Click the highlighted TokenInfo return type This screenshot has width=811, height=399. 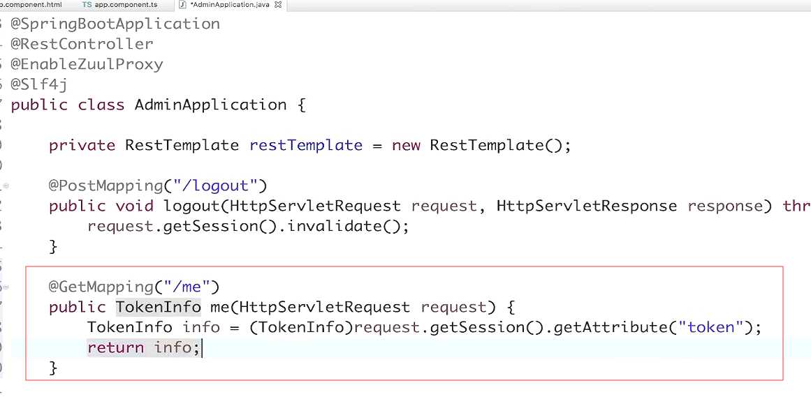pos(159,307)
